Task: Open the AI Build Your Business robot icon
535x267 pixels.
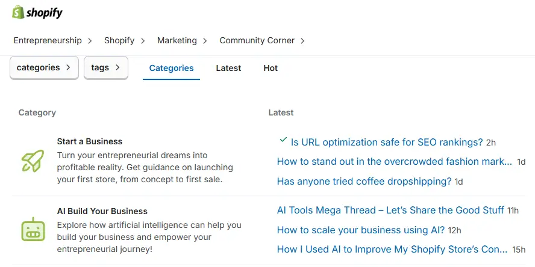Action: click(33, 230)
